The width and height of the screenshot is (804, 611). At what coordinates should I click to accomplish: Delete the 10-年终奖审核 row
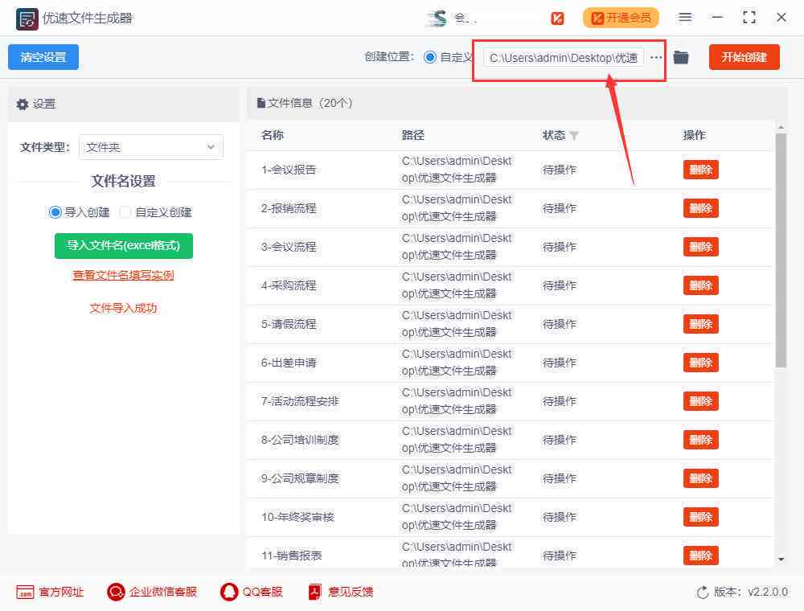click(700, 517)
